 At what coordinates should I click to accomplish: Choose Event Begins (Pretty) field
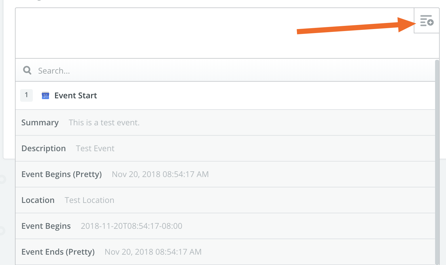[225, 174]
